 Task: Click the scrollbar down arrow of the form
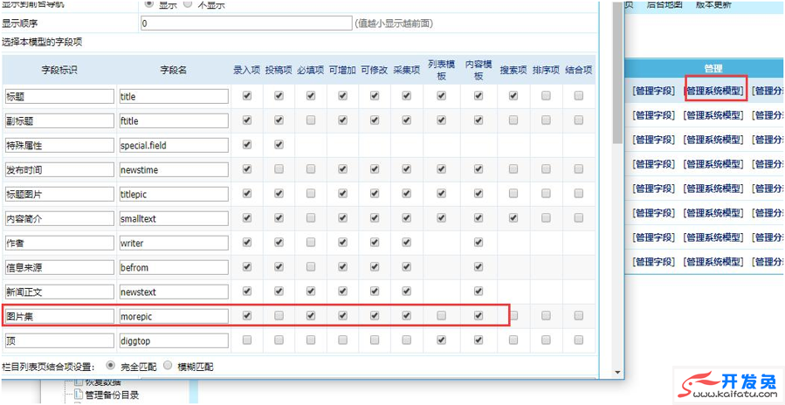pyautogui.click(x=617, y=370)
